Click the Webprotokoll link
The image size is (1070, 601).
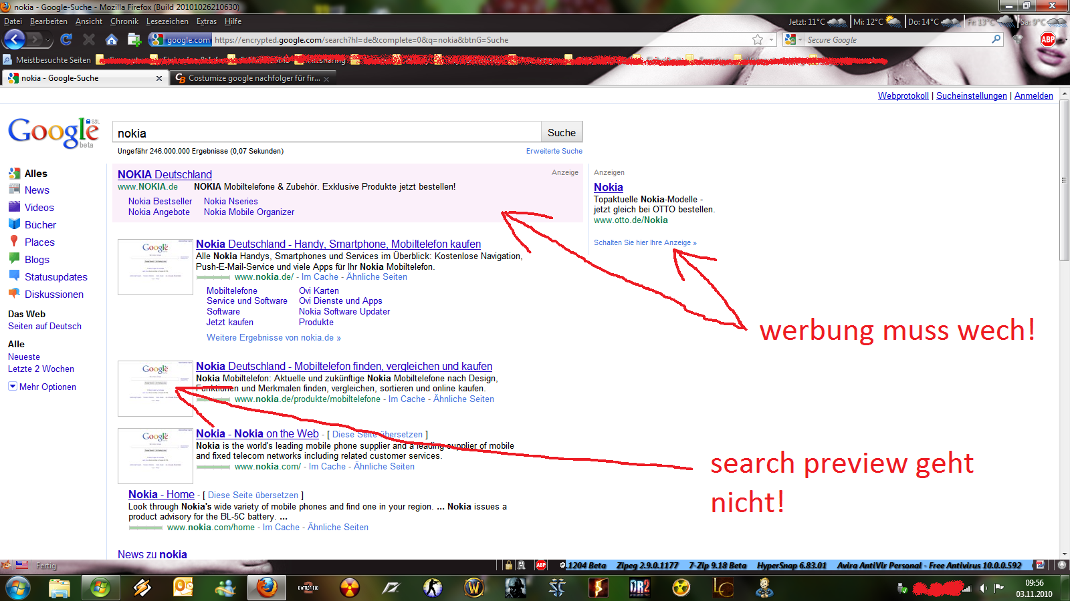coord(903,95)
